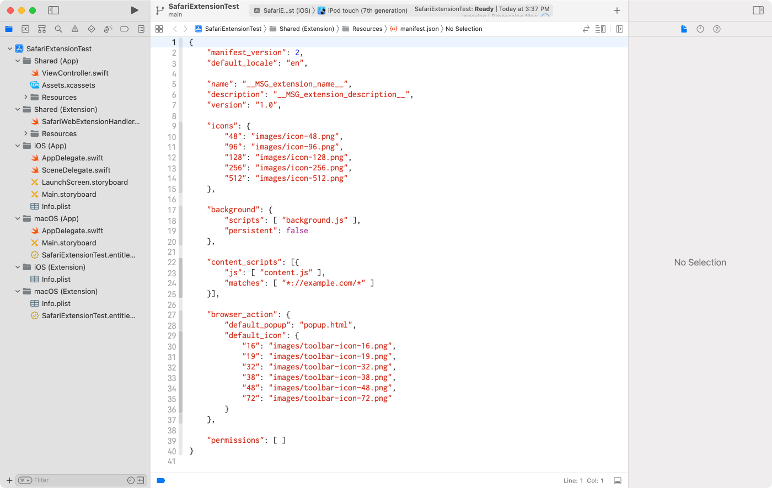Show the Quick Help inspector tab
This screenshot has width=772, height=488.
(x=717, y=29)
